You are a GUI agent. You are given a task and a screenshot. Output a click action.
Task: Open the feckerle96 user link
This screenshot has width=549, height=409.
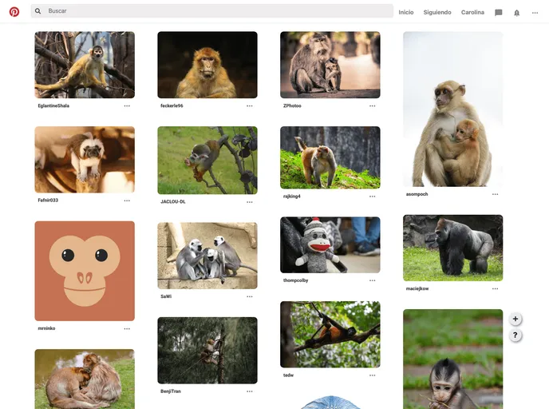point(172,105)
